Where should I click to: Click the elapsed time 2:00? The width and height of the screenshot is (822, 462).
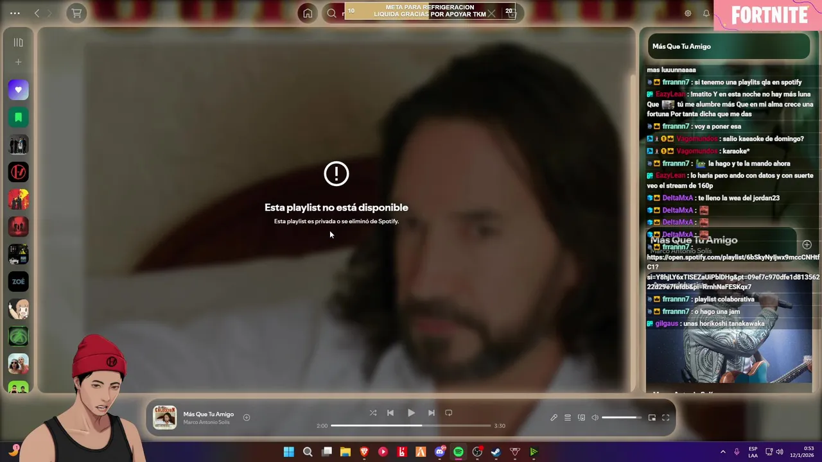pos(322,425)
